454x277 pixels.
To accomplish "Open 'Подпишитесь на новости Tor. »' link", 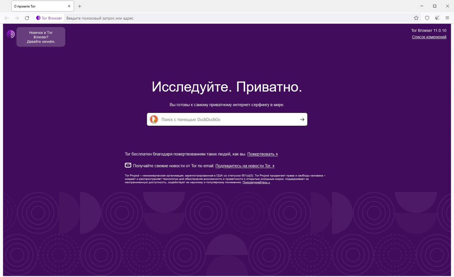I will tap(245, 166).
